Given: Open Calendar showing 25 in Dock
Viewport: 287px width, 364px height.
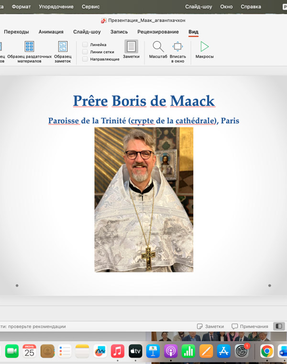Looking at the screenshot, I should [30, 351].
